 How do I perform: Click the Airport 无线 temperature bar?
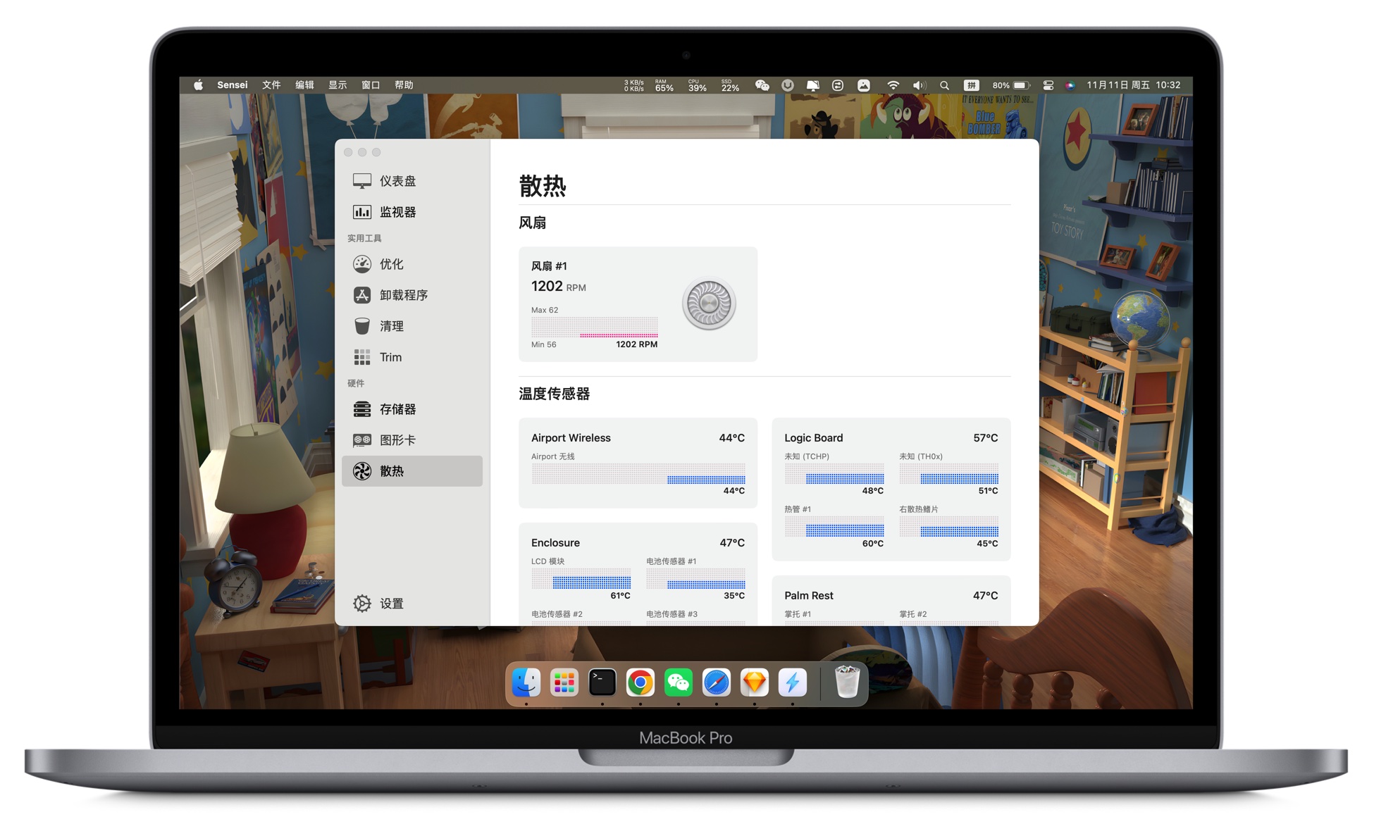tap(638, 474)
